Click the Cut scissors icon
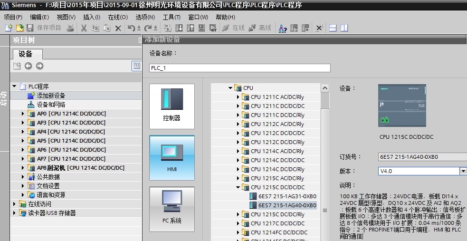467x241 pixels. pos(84,28)
